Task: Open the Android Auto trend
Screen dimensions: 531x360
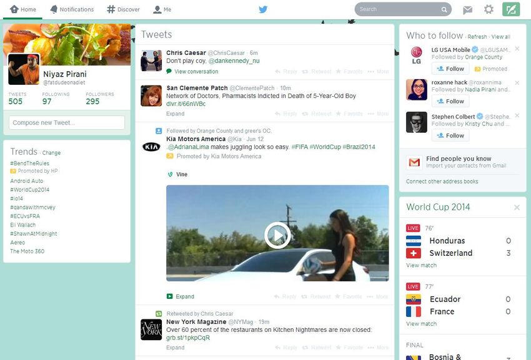Action: pyautogui.click(x=27, y=181)
